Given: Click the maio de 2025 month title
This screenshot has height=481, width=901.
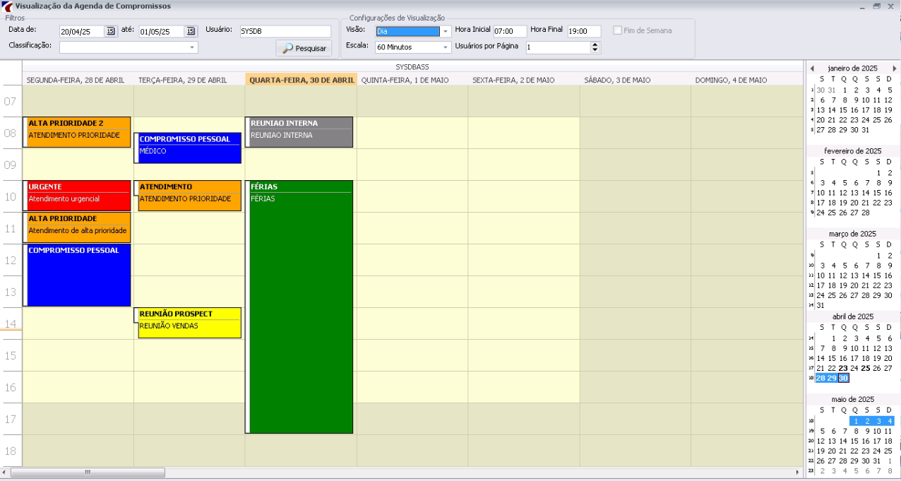Looking at the screenshot, I should 853,400.
